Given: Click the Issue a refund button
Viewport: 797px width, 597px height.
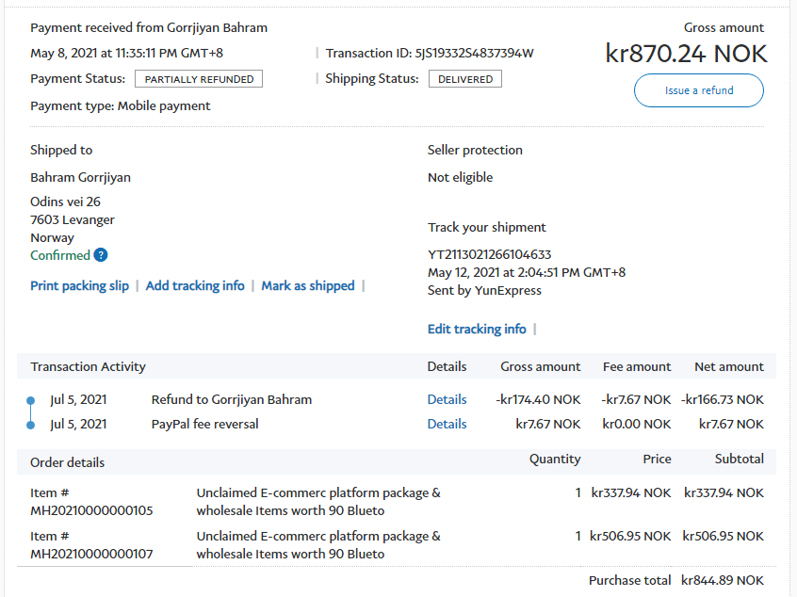Looking at the screenshot, I should [699, 90].
